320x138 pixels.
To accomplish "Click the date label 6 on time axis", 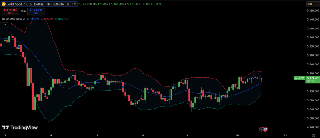I will tap(143, 135).
